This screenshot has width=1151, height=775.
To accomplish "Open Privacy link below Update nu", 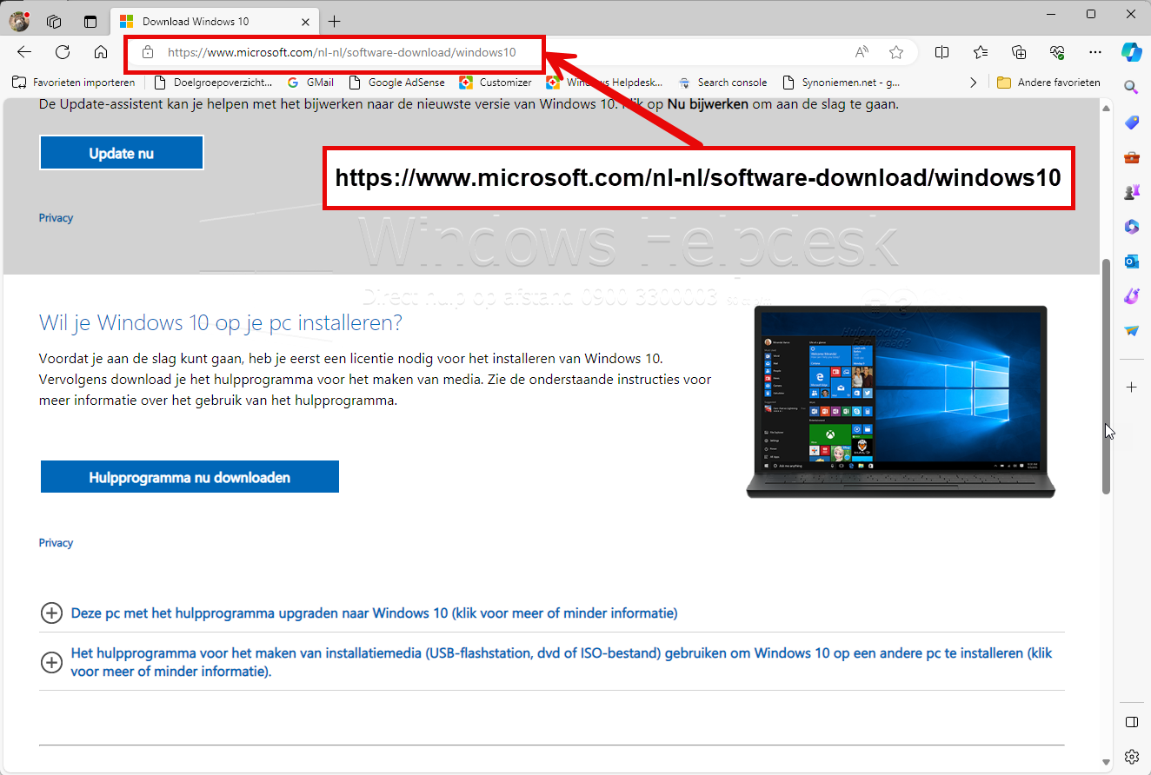I will [x=56, y=218].
